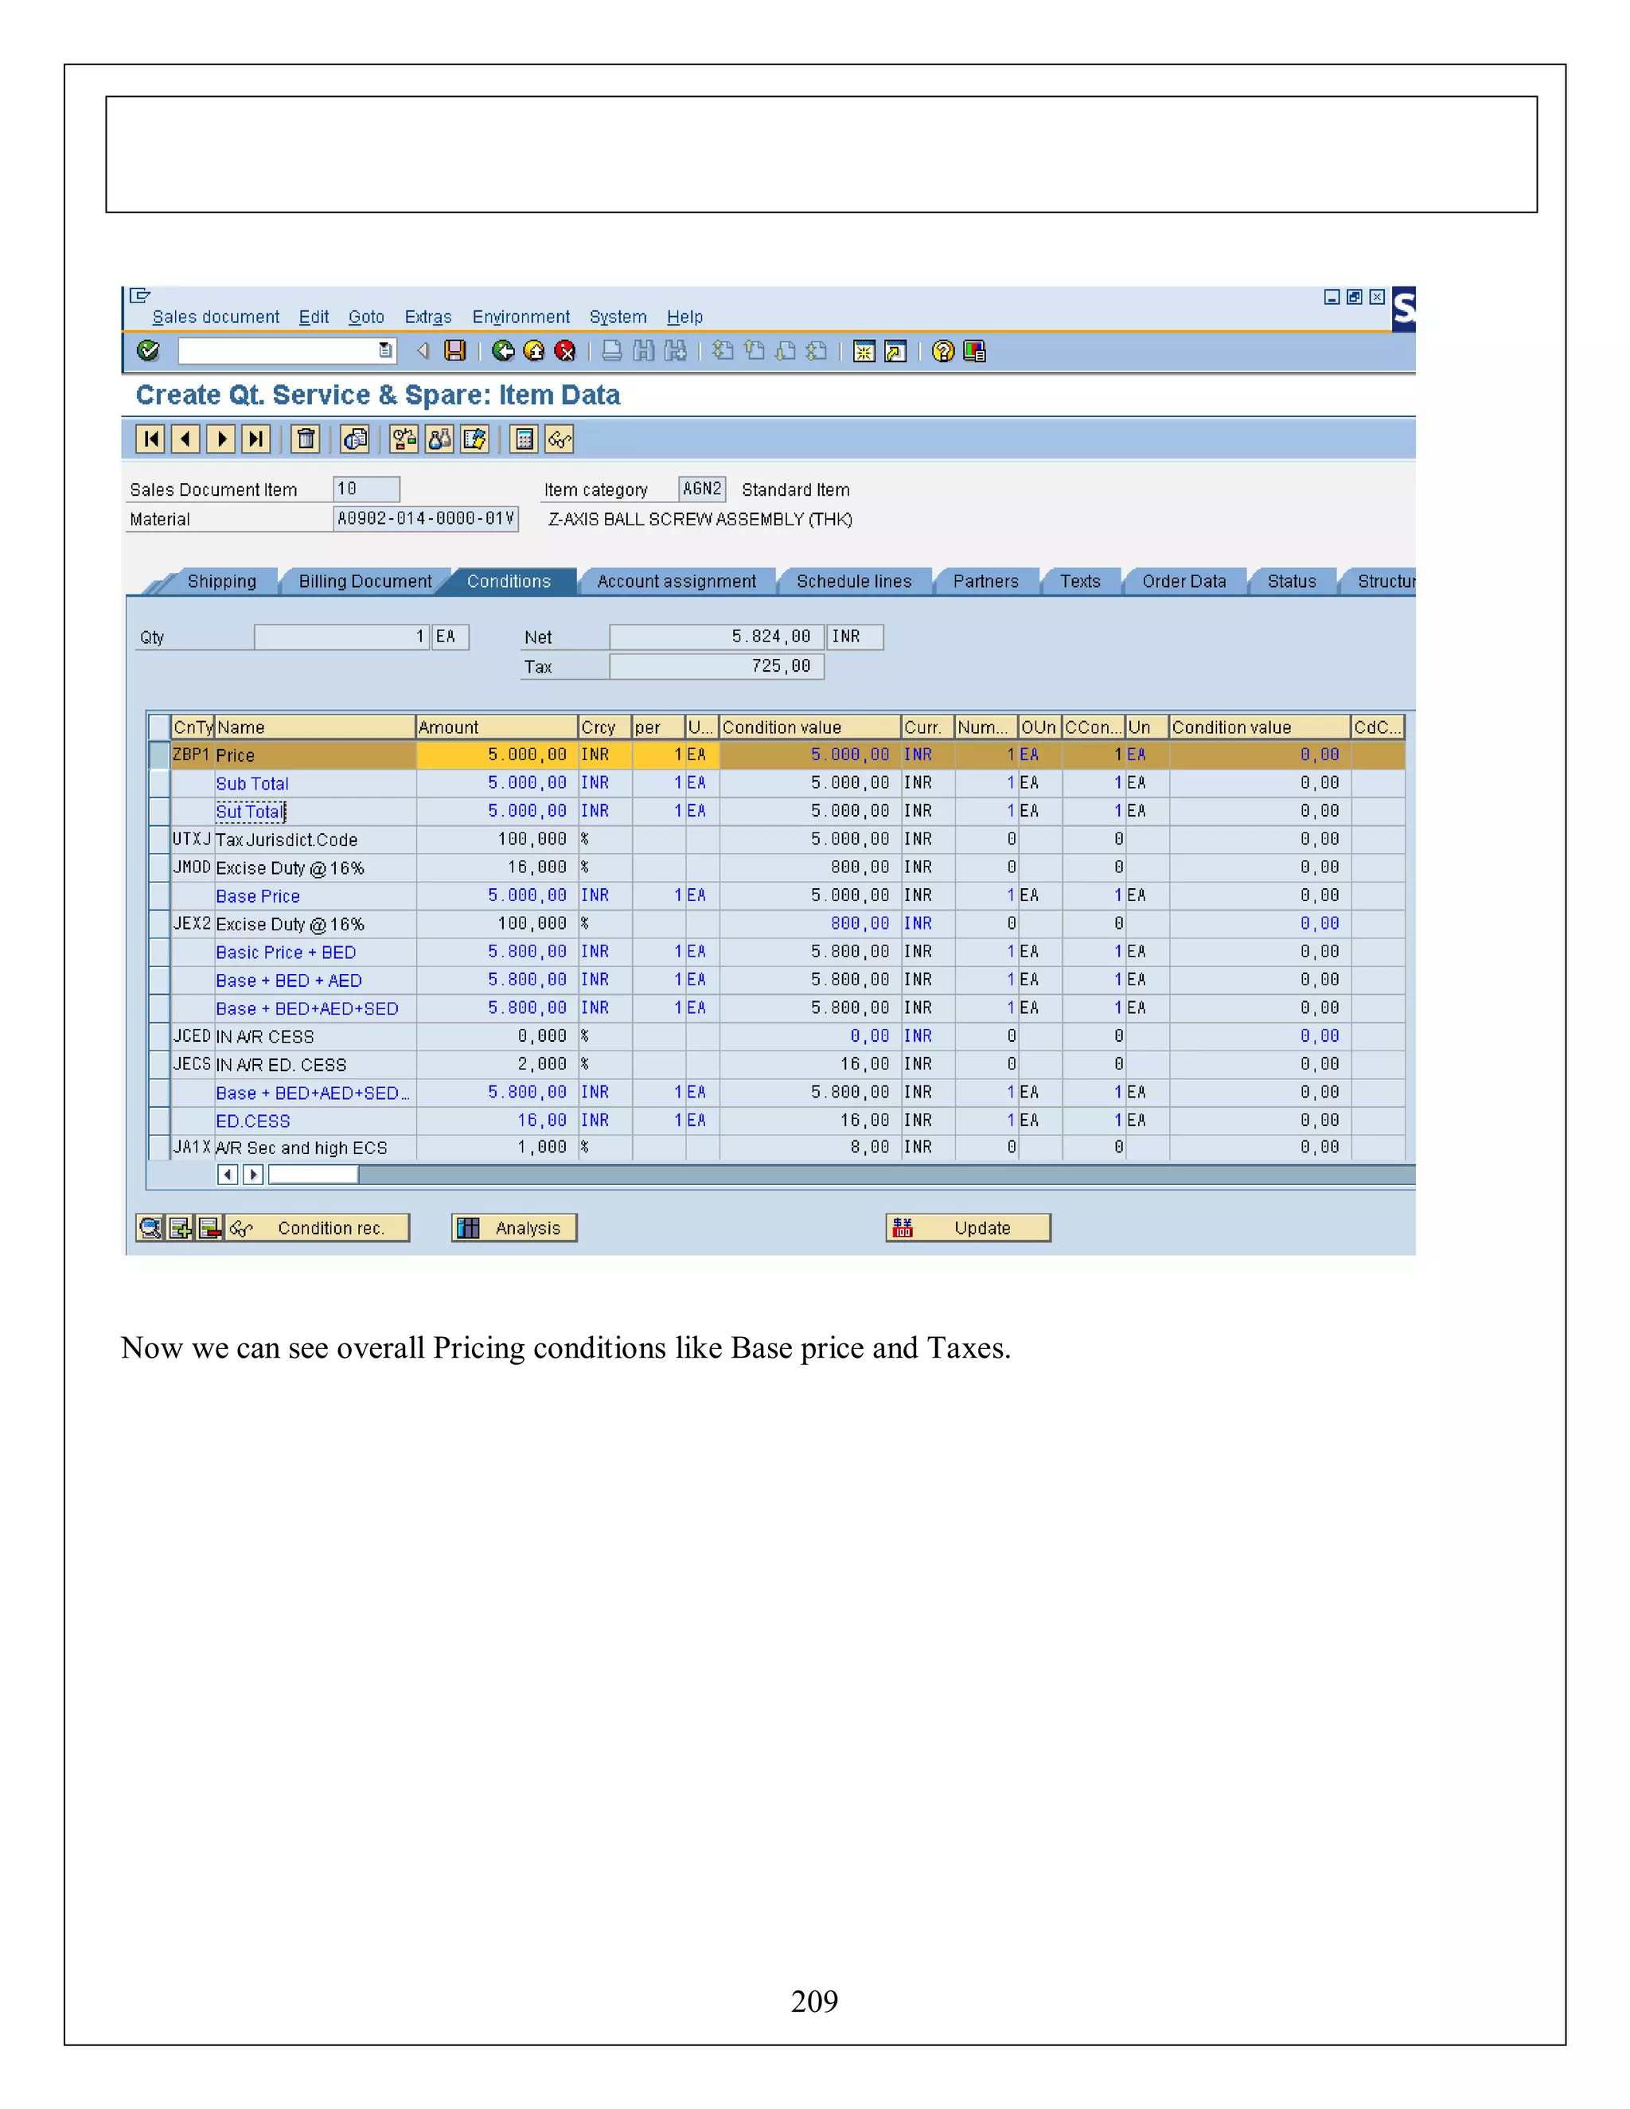Click the Customize local layout icon

pyautogui.click(x=974, y=350)
